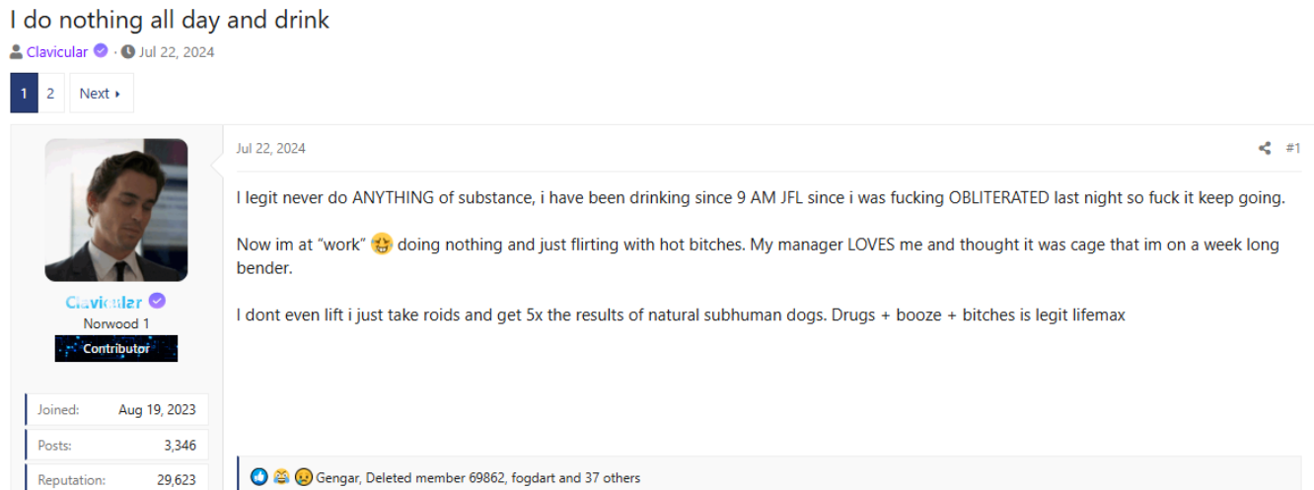Click the Next page button
This screenshot has height=490, width=1314.
(101, 94)
